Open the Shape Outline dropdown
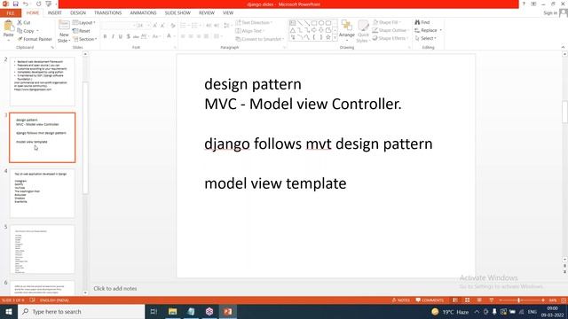The width and height of the screenshot is (568, 319). [391, 30]
